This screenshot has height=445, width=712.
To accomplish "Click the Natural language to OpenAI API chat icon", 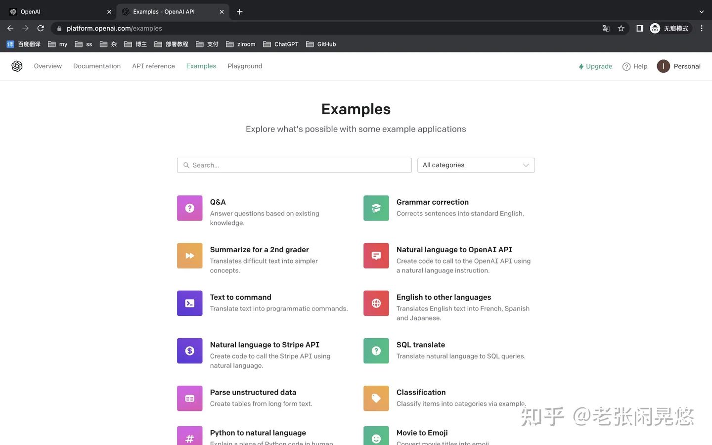I will click(376, 255).
